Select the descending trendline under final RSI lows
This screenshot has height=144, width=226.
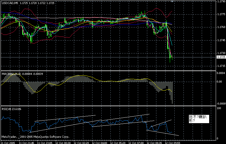point(162,133)
